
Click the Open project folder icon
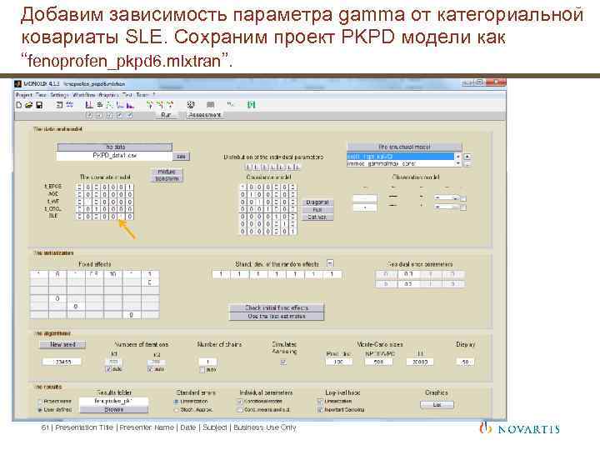tap(28, 105)
